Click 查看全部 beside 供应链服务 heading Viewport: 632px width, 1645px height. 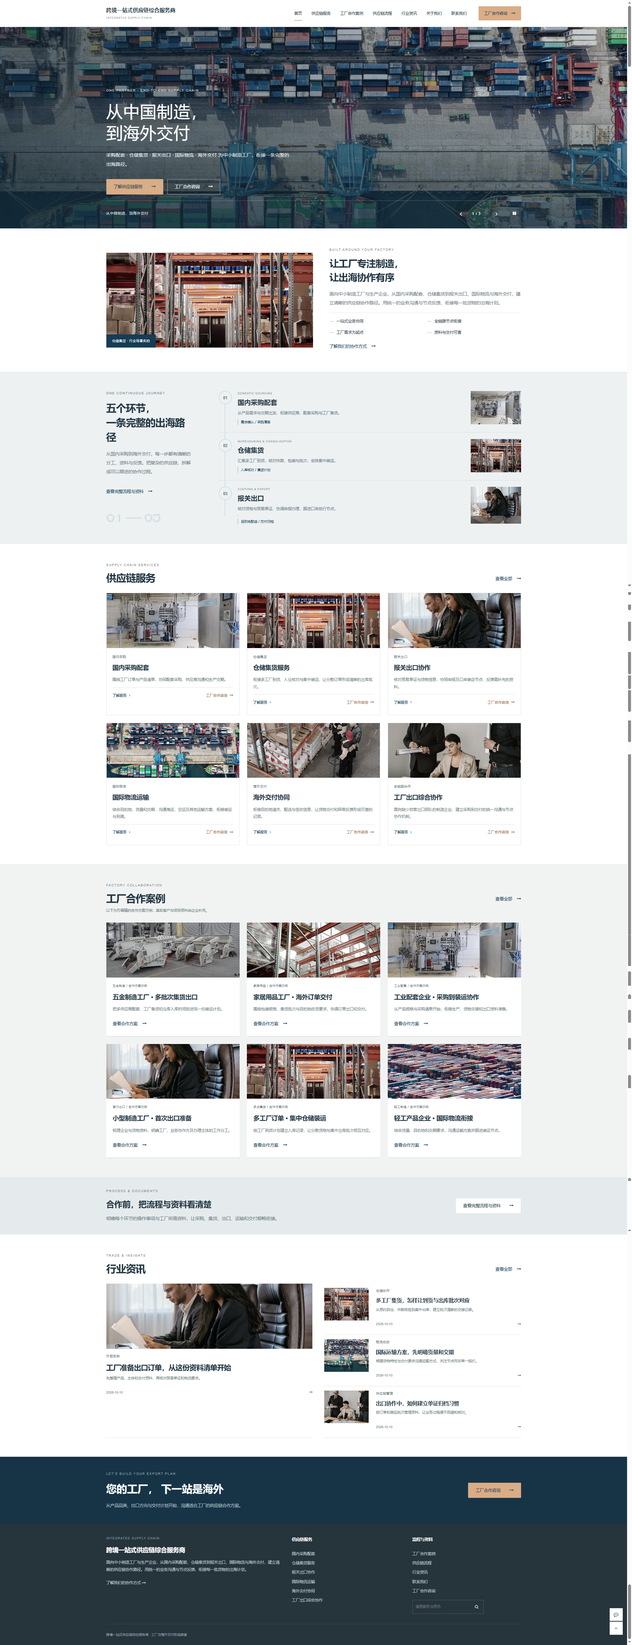[x=508, y=579]
